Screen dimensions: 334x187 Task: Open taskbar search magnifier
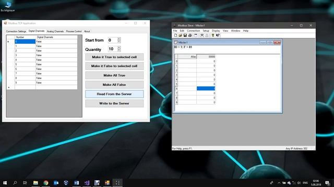tap(15, 183)
